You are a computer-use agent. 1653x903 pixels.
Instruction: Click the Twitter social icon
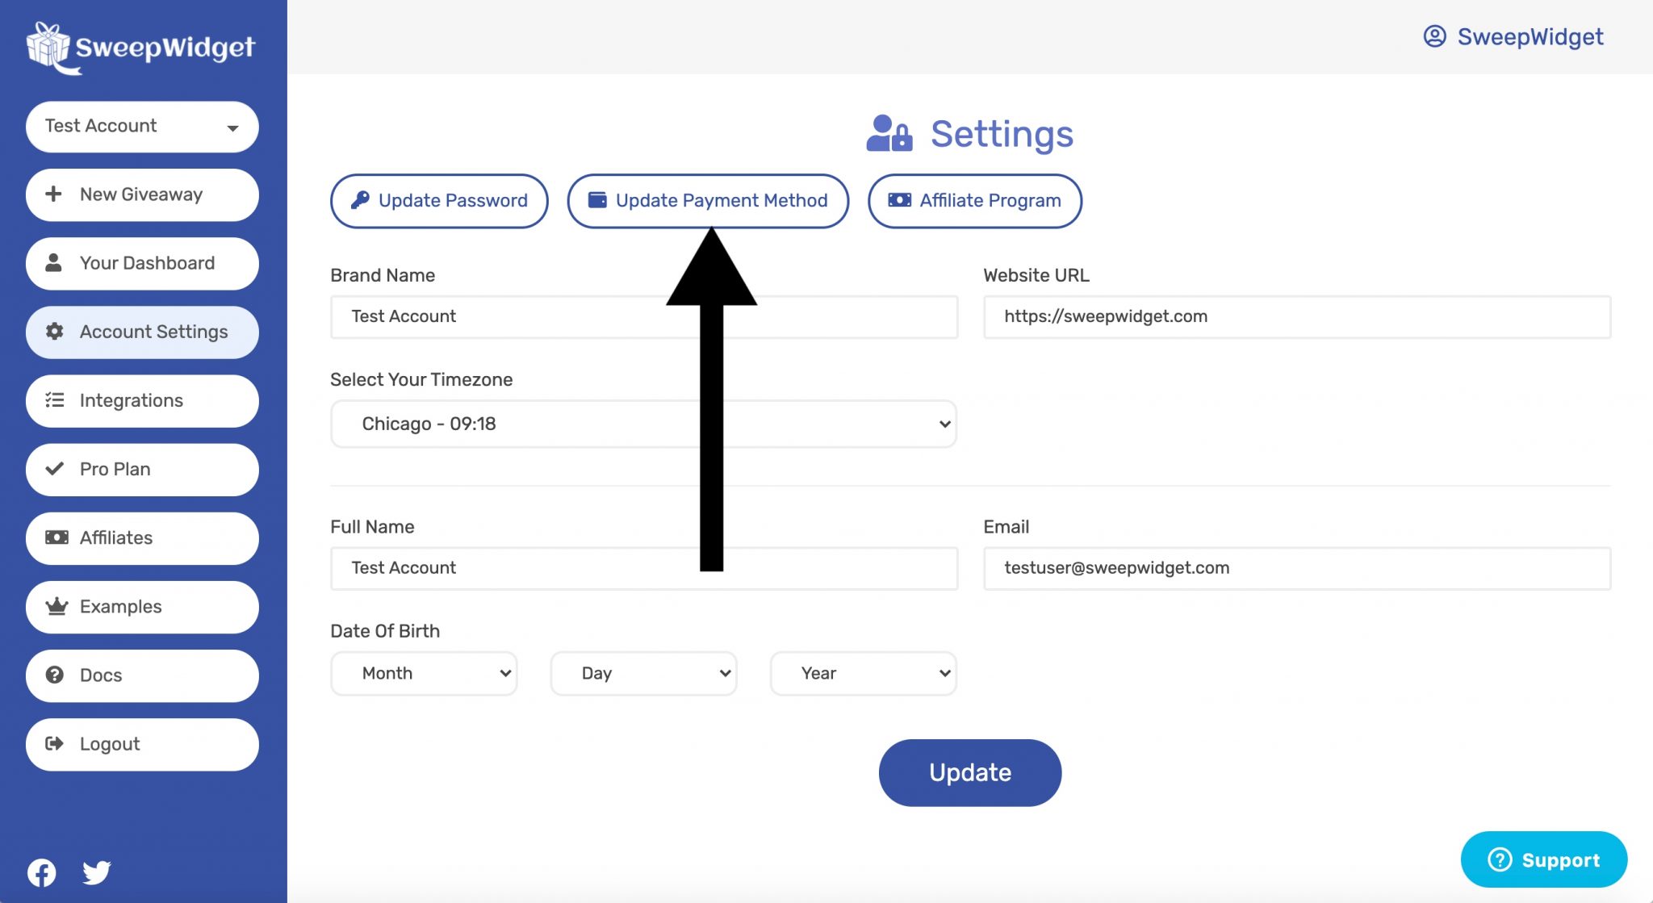point(95,870)
